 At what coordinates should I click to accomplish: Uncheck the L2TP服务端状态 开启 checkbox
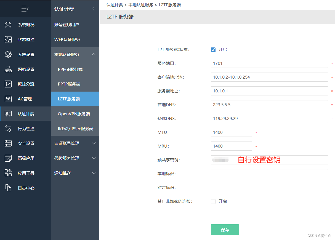213,50
